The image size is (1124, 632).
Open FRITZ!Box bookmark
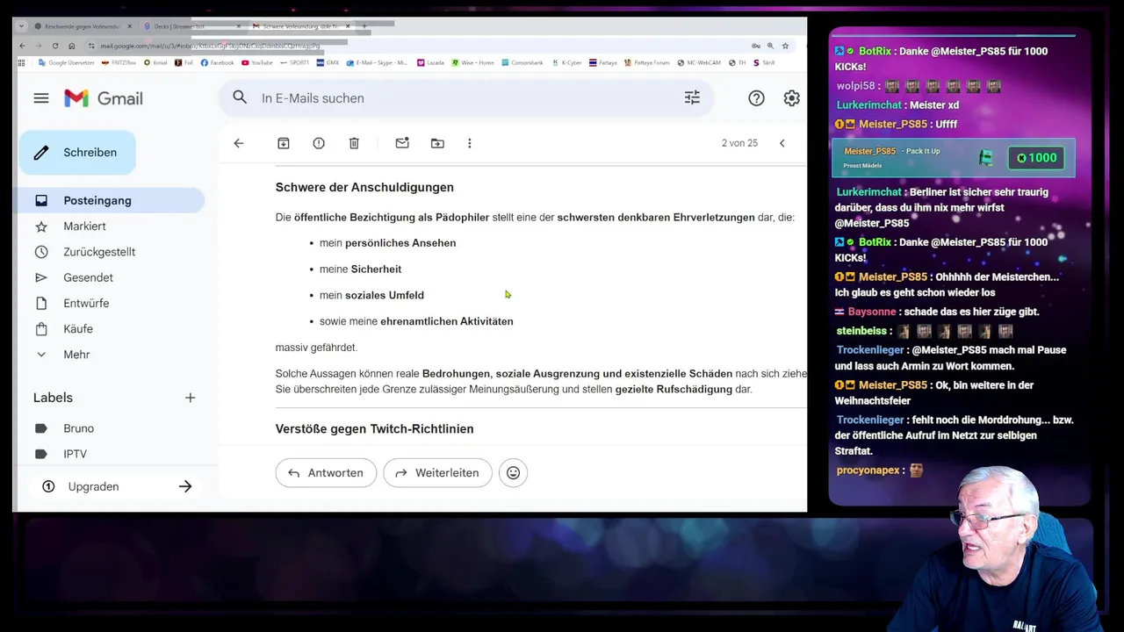click(x=119, y=63)
